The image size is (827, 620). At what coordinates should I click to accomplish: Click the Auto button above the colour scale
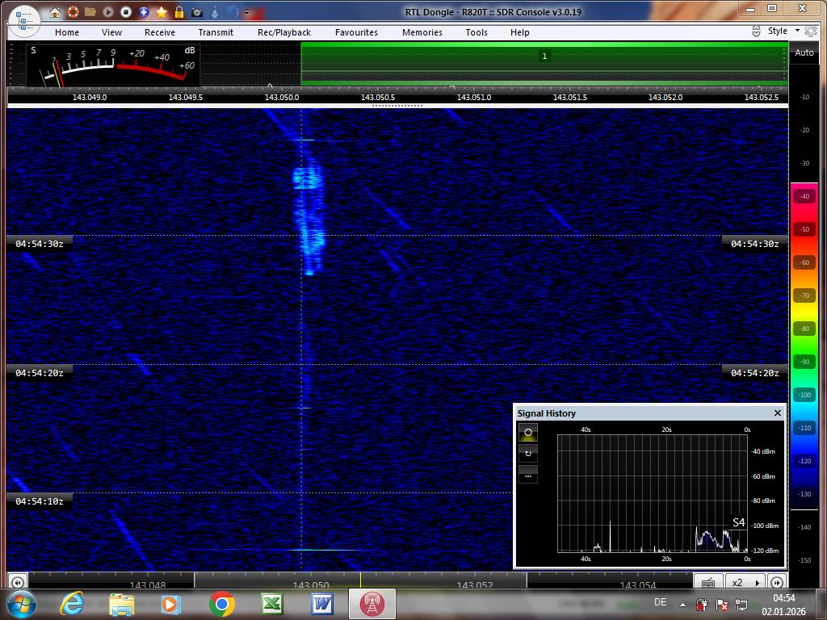pos(804,52)
